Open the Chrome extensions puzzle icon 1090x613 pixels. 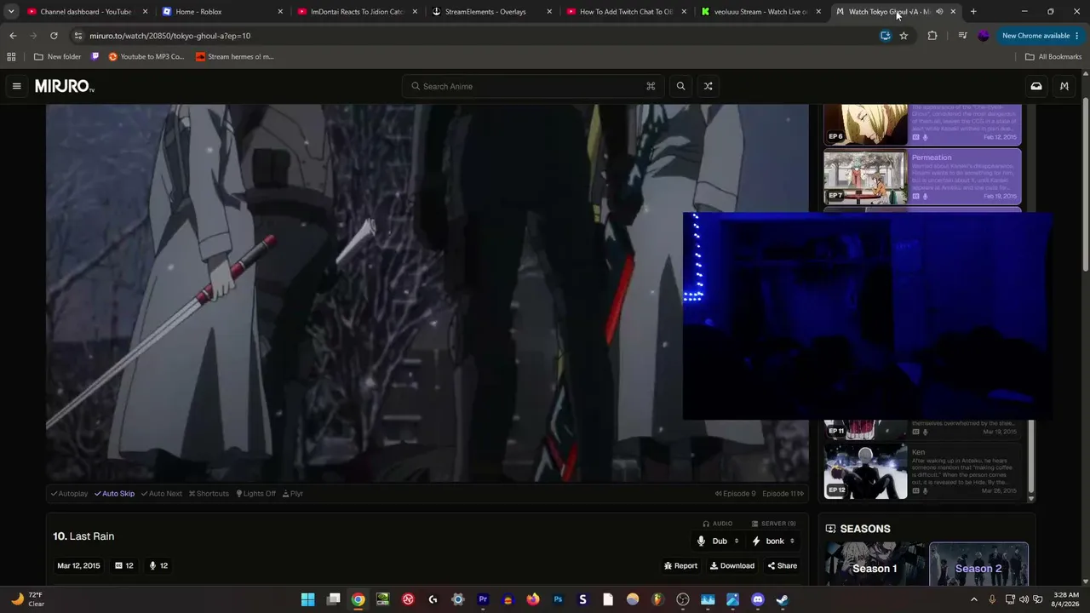[x=932, y=36]
